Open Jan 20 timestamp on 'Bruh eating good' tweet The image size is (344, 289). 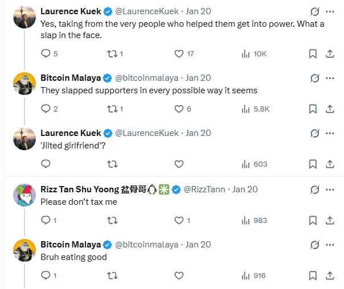[198, 244]
